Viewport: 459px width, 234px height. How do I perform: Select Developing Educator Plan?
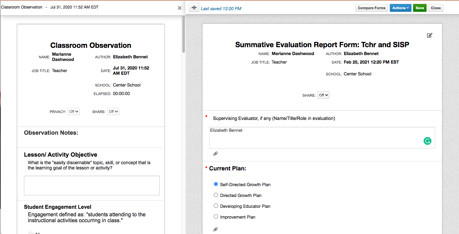[x=216, y=206]
